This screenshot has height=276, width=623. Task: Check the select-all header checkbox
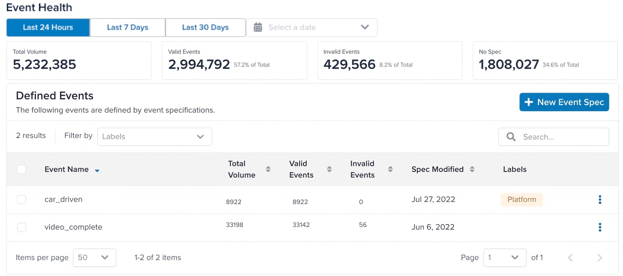click(x=22, y=169)
